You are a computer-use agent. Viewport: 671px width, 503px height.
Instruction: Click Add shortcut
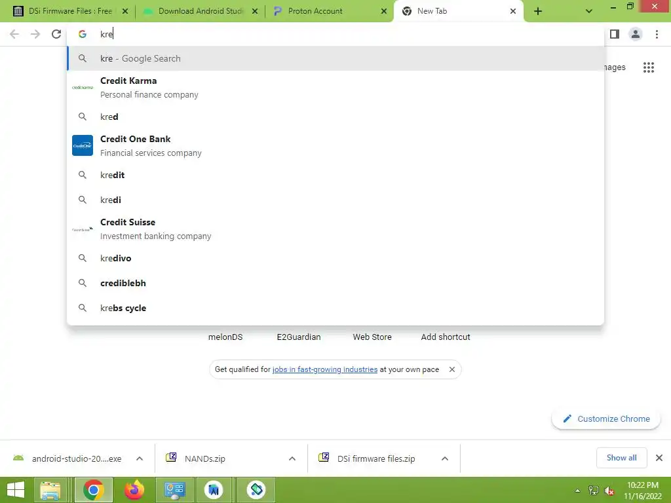(446, 337)
